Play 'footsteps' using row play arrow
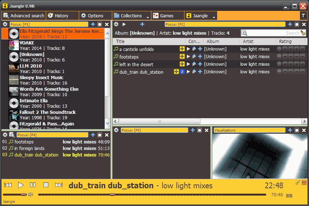 point(188,56)
